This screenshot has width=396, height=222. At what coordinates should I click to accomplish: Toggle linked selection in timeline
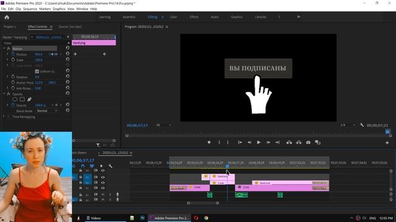click(x=92, y=166)
